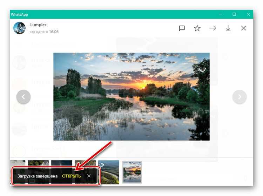Dismiss the Загрузка завершена notification

pyautogui.click(x=89, y=176)
